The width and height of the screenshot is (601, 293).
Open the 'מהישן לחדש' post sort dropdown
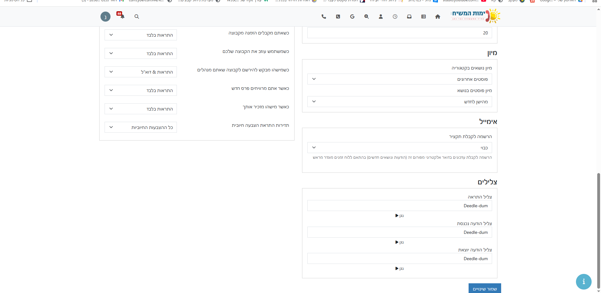pos(399,102)
